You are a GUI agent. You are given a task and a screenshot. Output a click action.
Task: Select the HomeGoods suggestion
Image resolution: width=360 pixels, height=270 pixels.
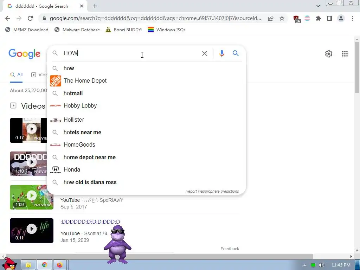(x=146, y=144)
